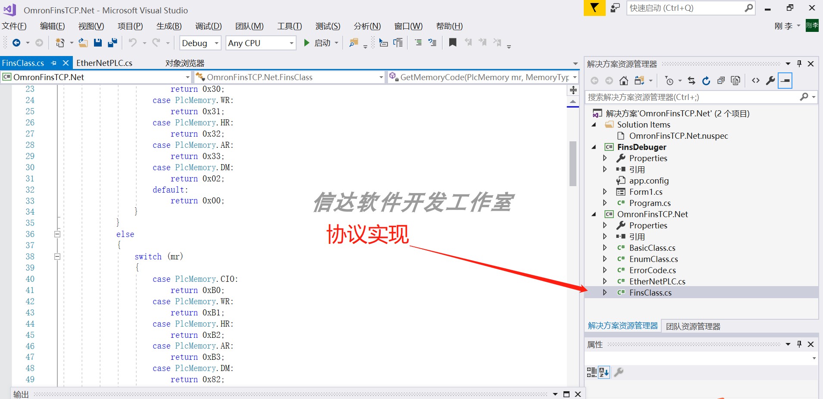Screen dimensions: 823x399
Task: Open the Debug configuration dropdown
Action: pos(216,43)
